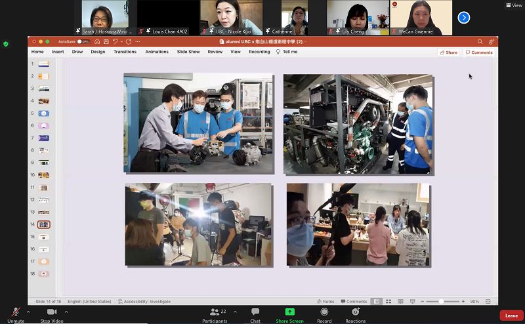The height and width of the screenshot is (324, 525).
Task: Toggle the AutoSave switch in PowerPoint
Action: pyautogui.click(x=84, y=42)
